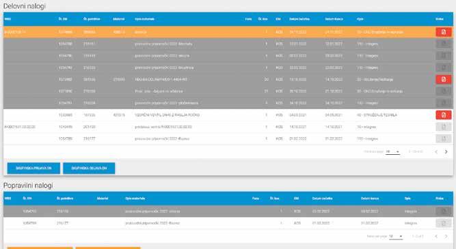Viewport: 456px width, 249px height.
Task: Open the red PDF icon for the 1.4404-W1 row
Action: pyautogui.click(x=443, y=79)
